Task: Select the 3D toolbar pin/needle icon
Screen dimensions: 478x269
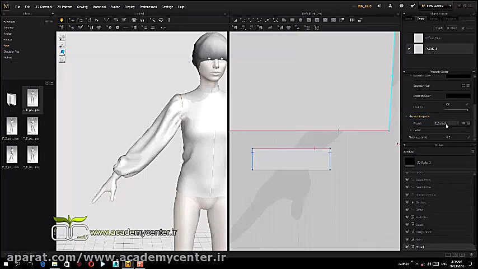Action: pyautogui.click(x=169, y=20)
